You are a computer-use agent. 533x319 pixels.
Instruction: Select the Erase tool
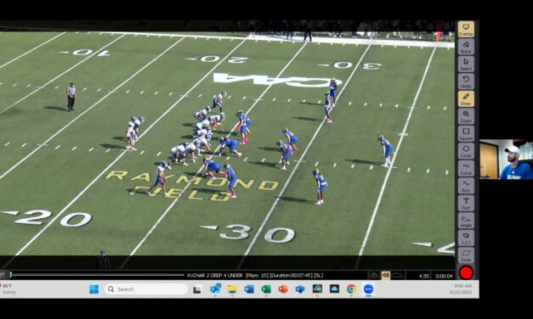click(466, 47)
